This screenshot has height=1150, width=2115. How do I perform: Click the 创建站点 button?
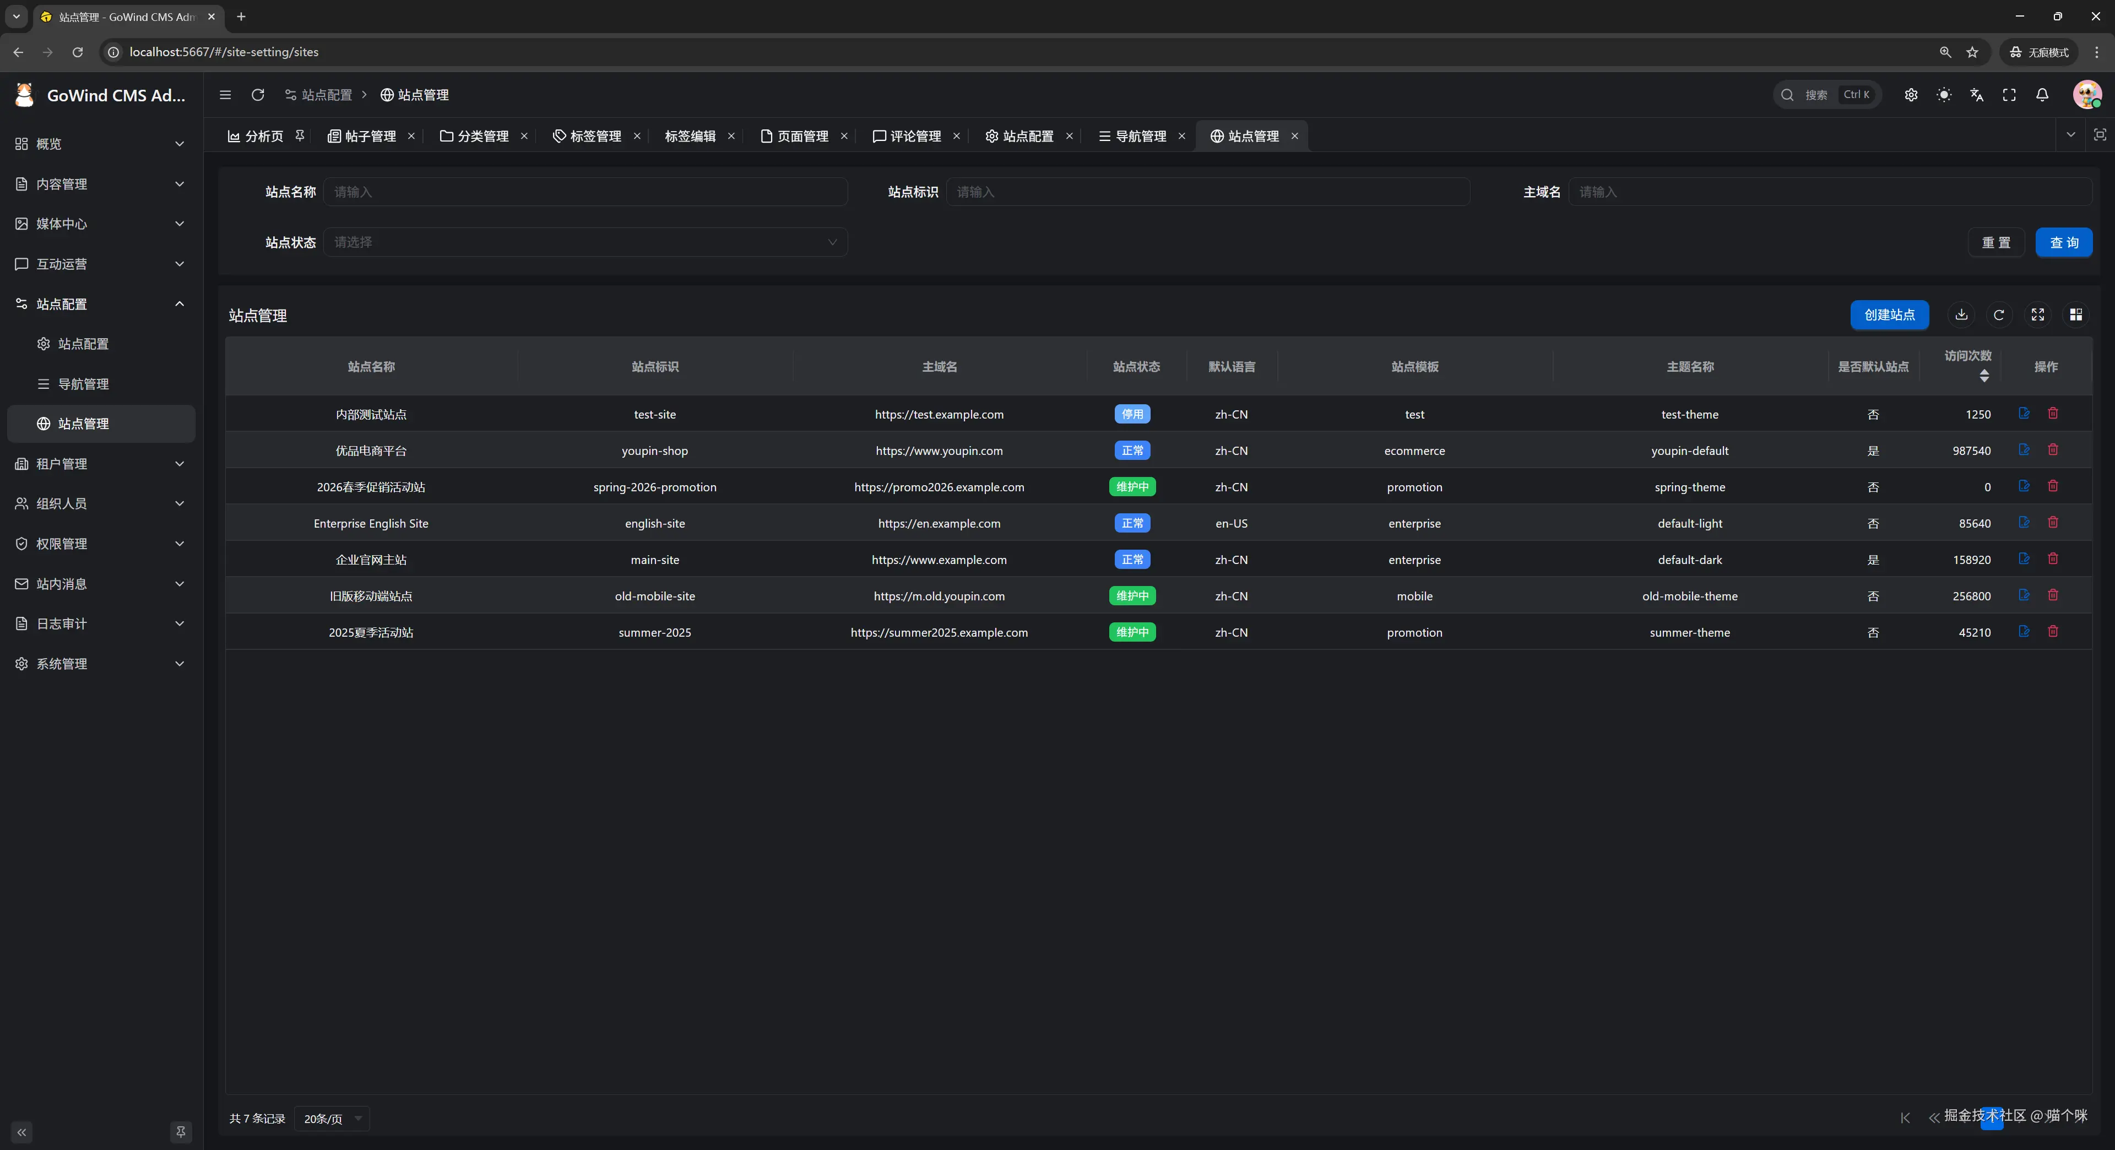(x=1889, y=314)
